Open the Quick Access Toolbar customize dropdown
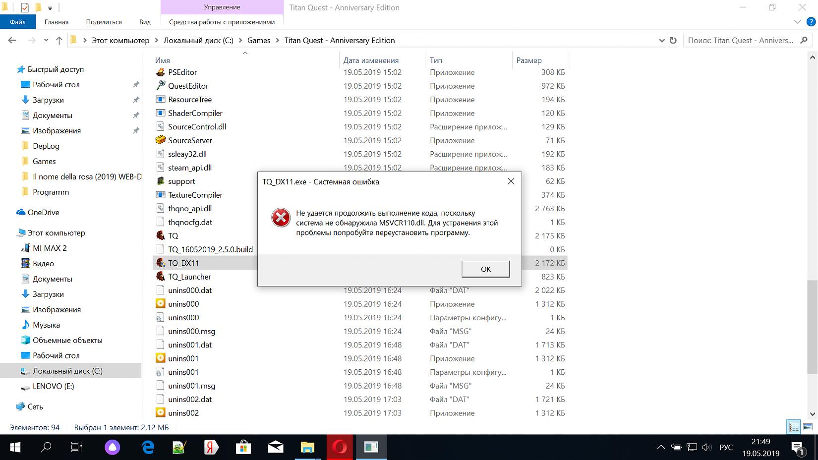This screenshot has width=818, height=460. (50, 8)
